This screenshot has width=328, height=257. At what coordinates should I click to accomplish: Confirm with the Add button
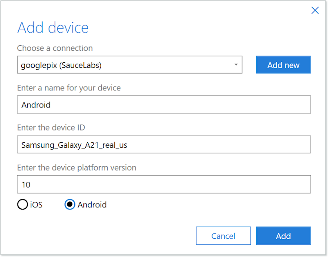pyautogui.click(x=283, y=236)
